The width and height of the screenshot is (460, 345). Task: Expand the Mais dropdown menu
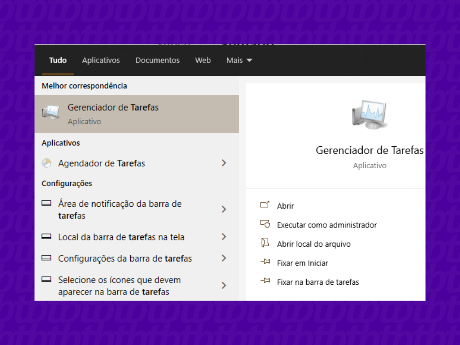click(x=239, y=60)
